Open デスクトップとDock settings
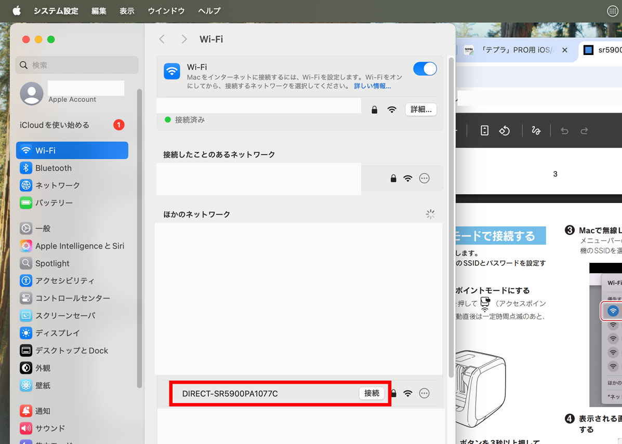622x444 pixels. [x=72, y=351]
